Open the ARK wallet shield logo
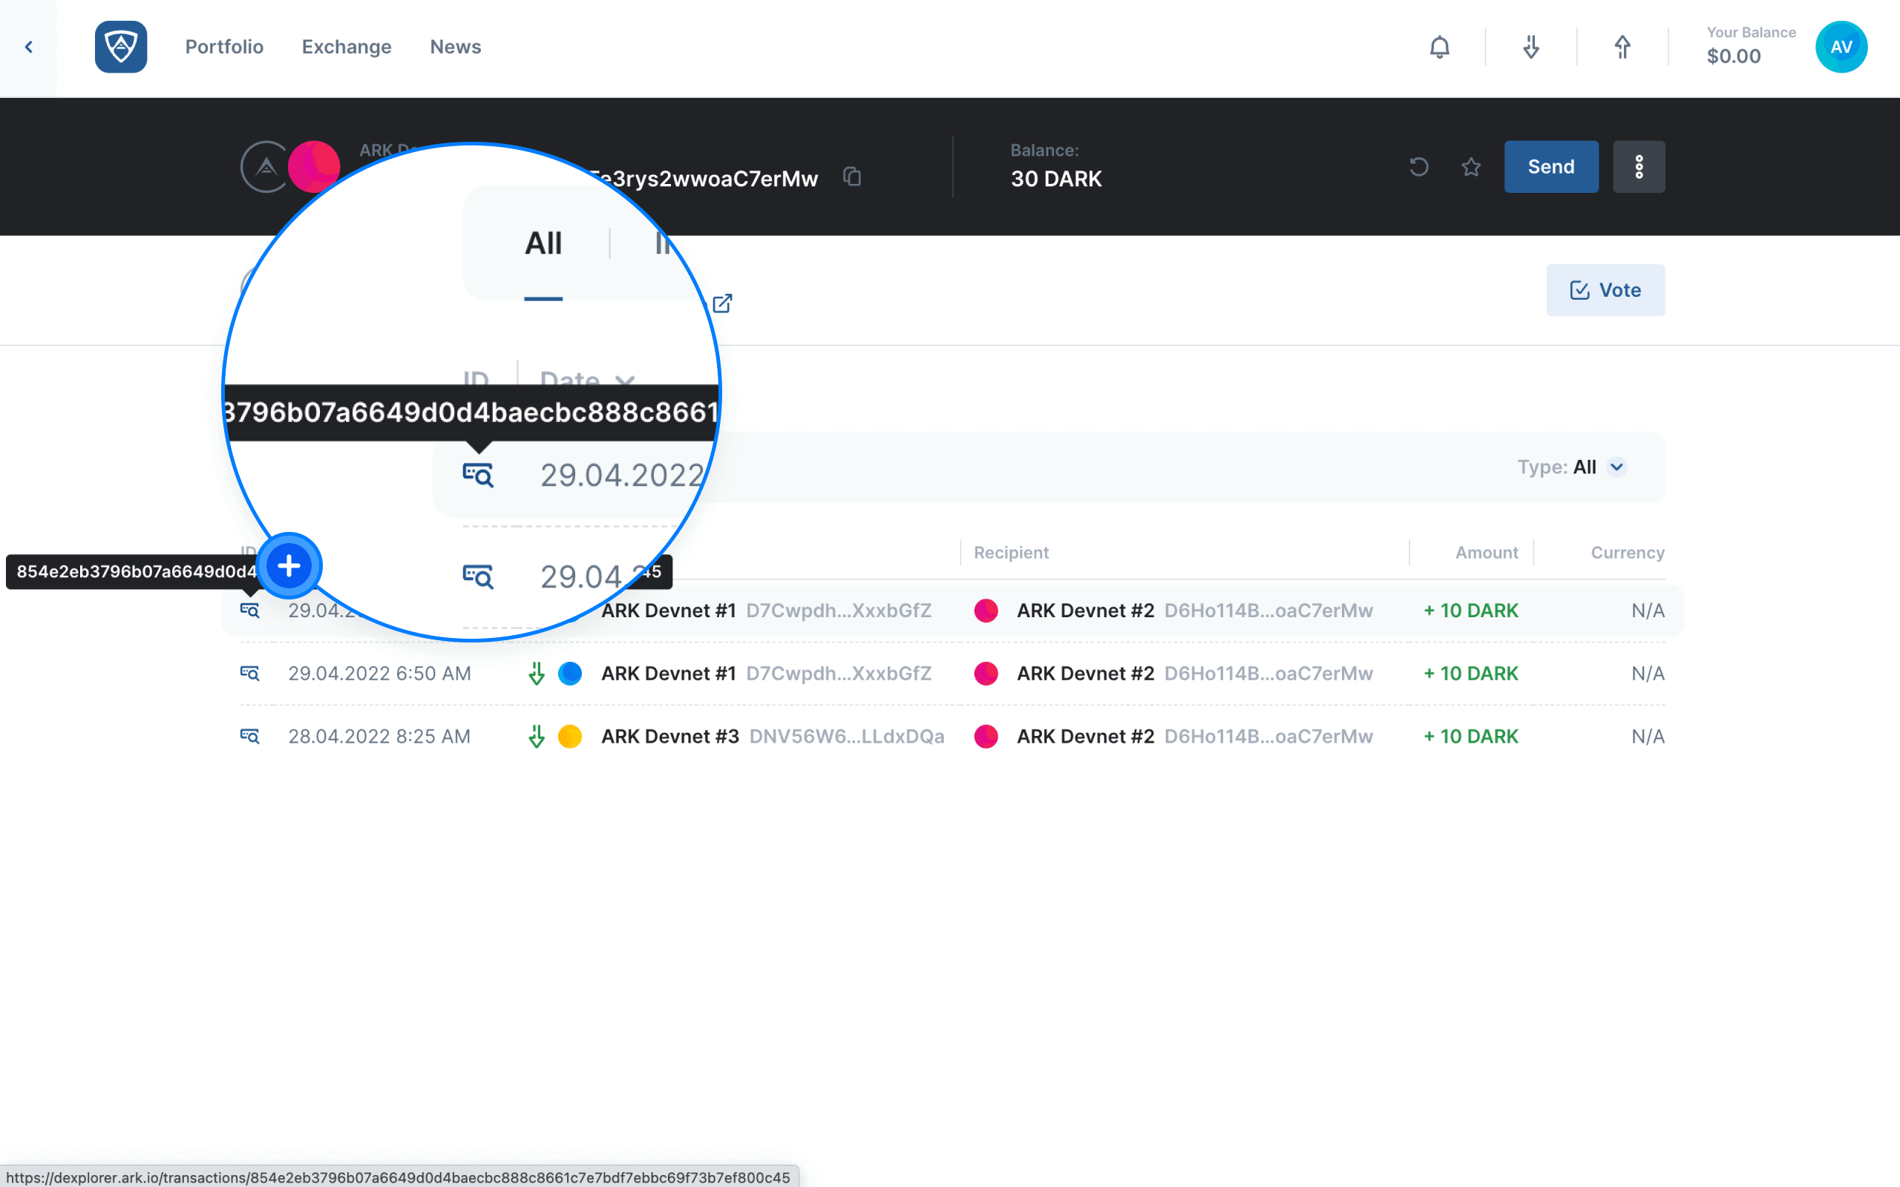1900x1187 pixels. [x=121, y=47]
